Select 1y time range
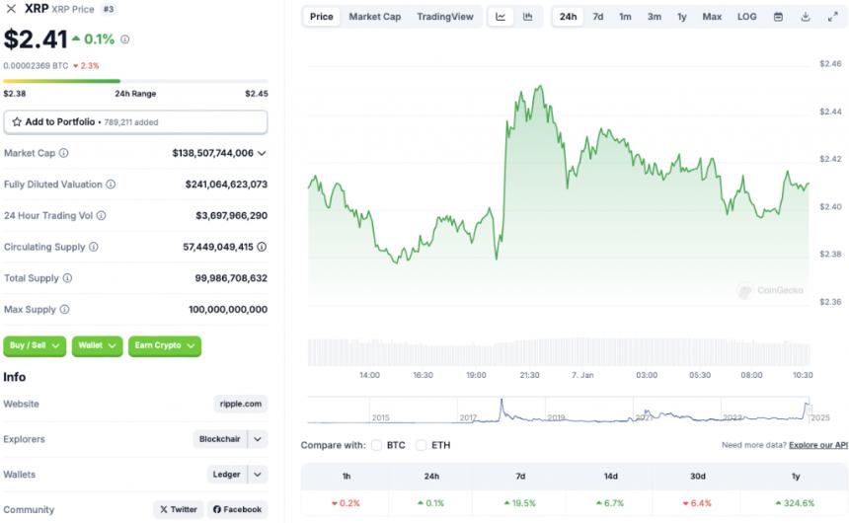 (682, 17)
